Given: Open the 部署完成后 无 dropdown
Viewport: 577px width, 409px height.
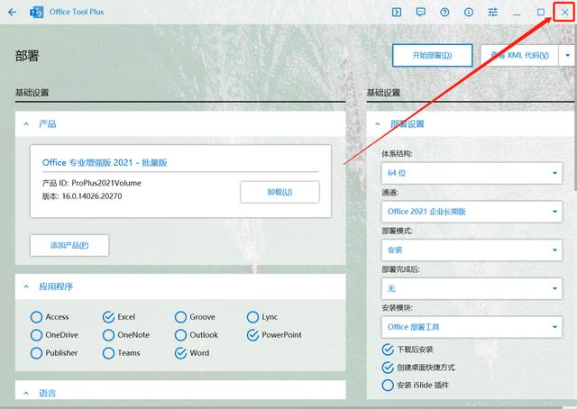Looking at the screenshot, I should [472, 288].
